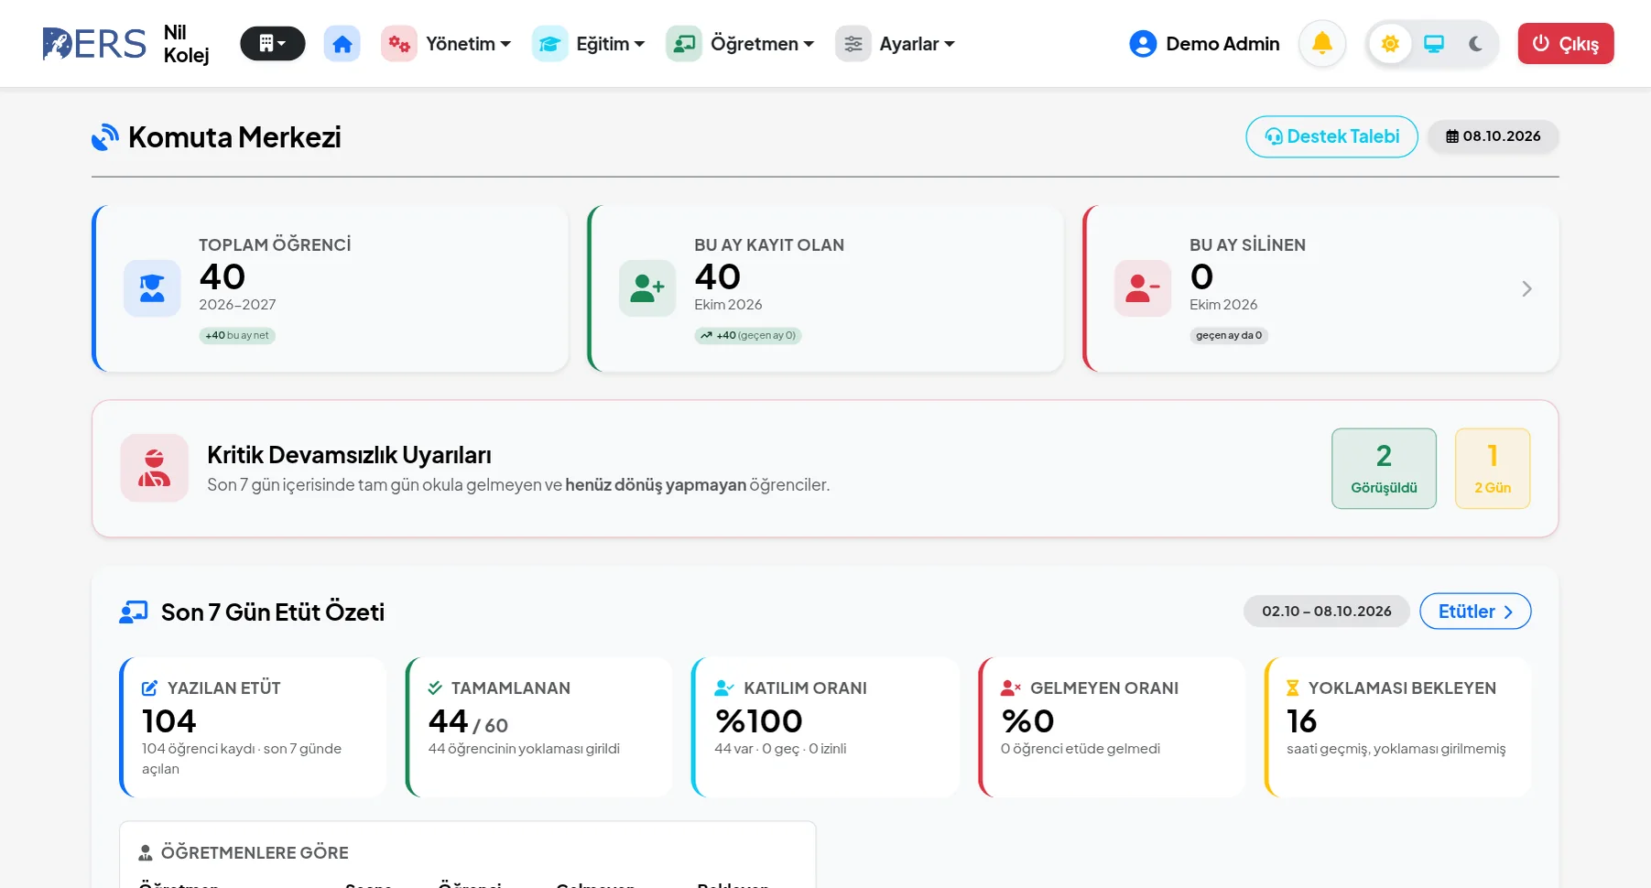Click the '+40 bu ay net' badge
1651x888 pixels.
pos(237,335)
